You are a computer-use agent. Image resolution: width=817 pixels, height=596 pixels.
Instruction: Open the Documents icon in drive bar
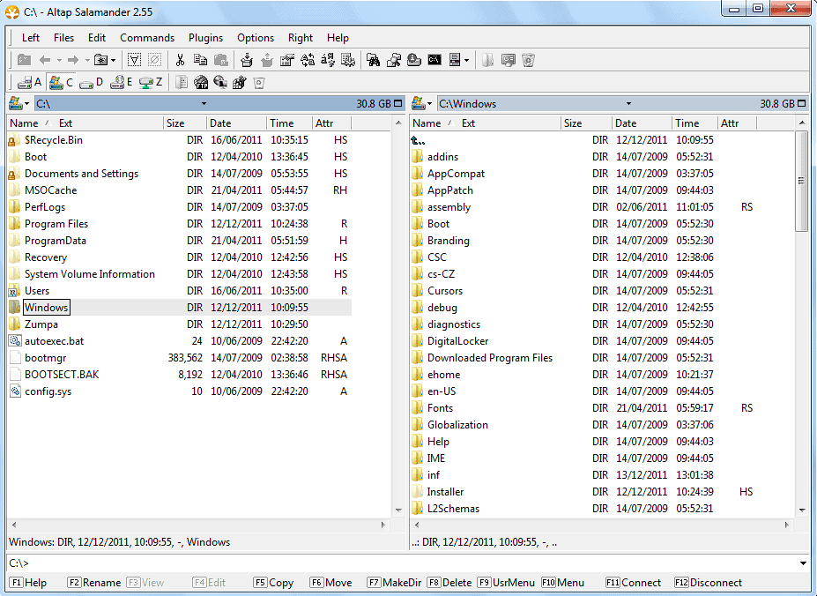tap(182, 82)
